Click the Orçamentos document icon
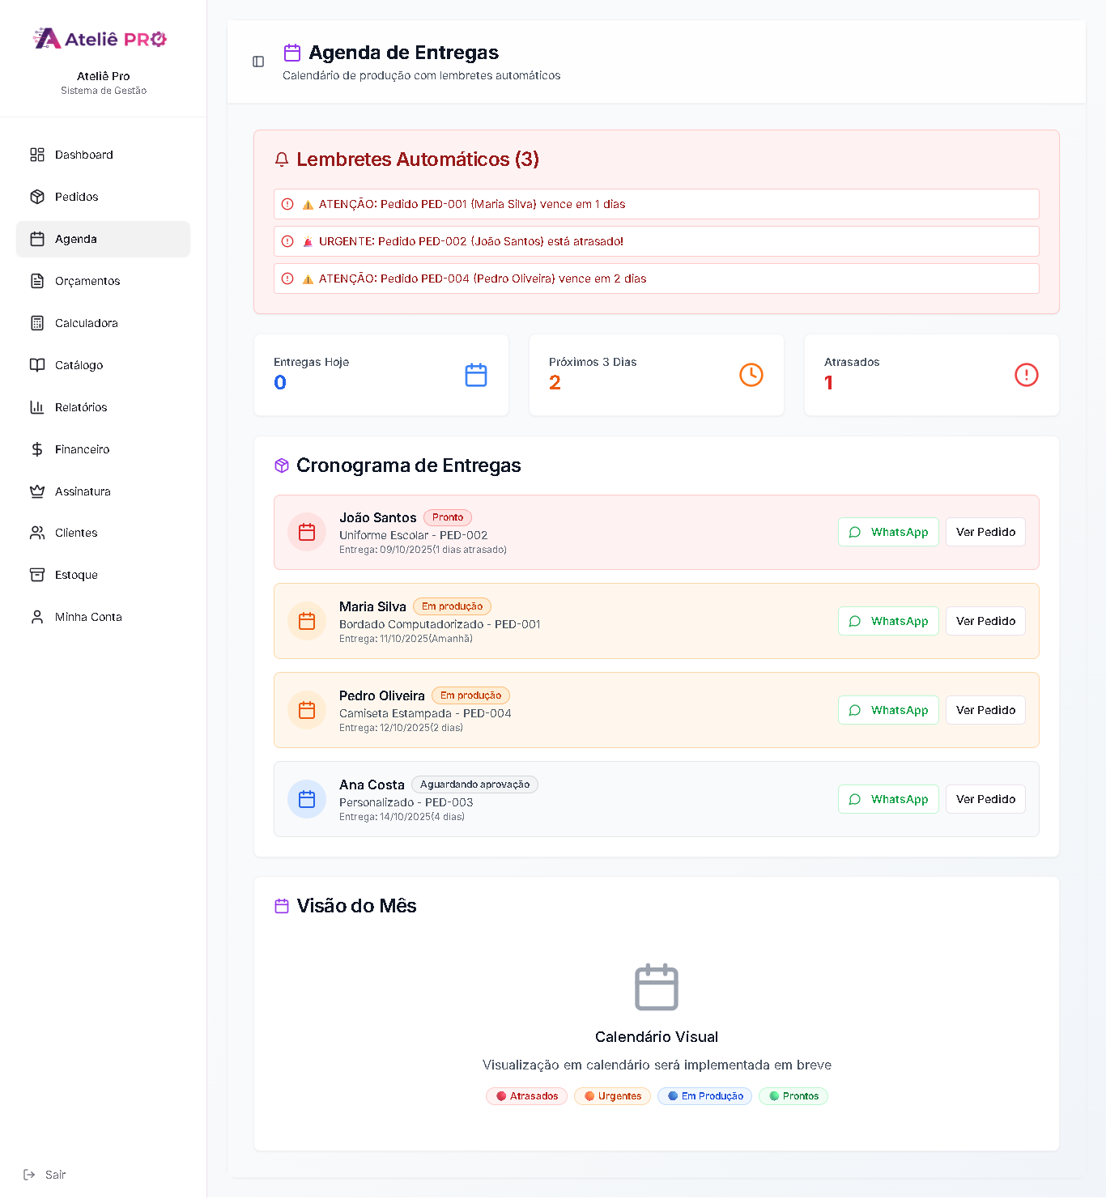Viewport: 1106px width, 1199px height. (x=37, y=281)
